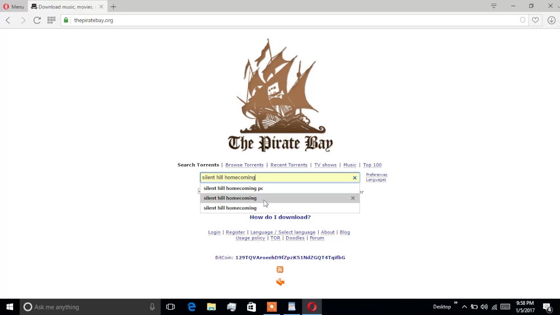Bookmark page with the heart icon

click(535, 20)
